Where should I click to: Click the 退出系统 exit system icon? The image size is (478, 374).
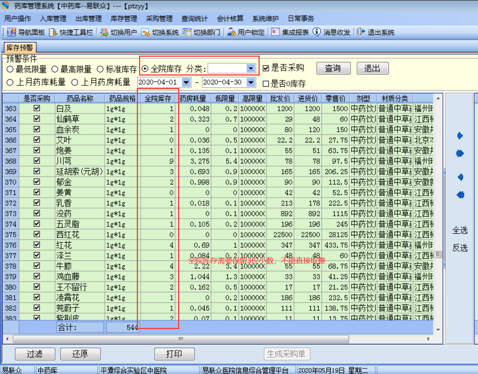coord(361,32)
